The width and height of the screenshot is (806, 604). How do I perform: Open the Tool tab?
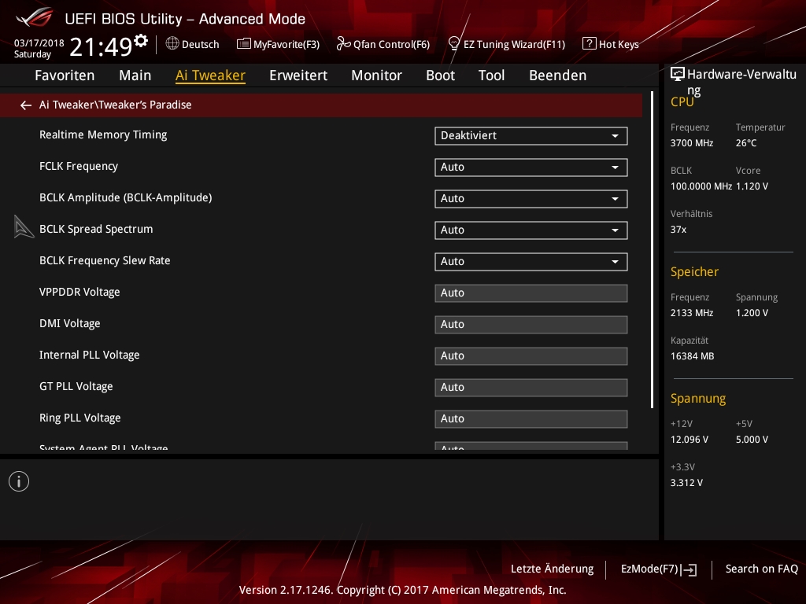(491, 75)
